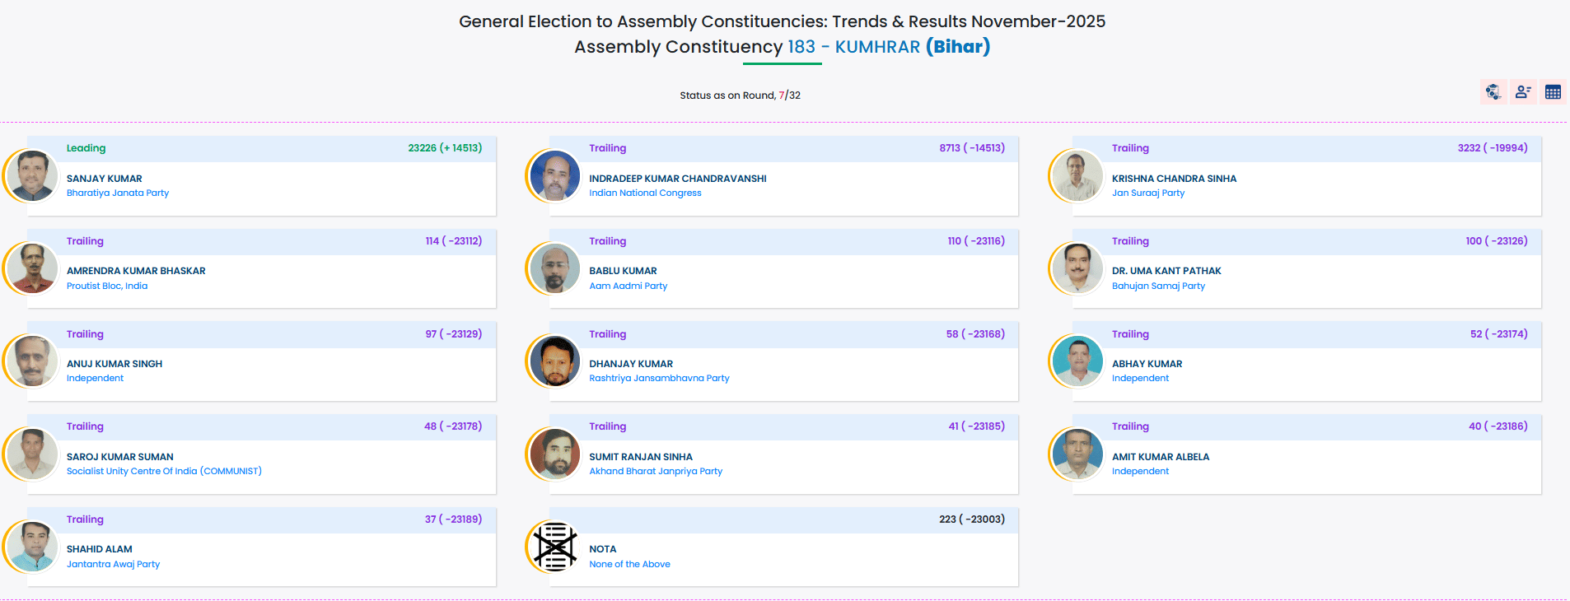Click Indradeep Kumar Chandravanshi's photo

[555, 176]
